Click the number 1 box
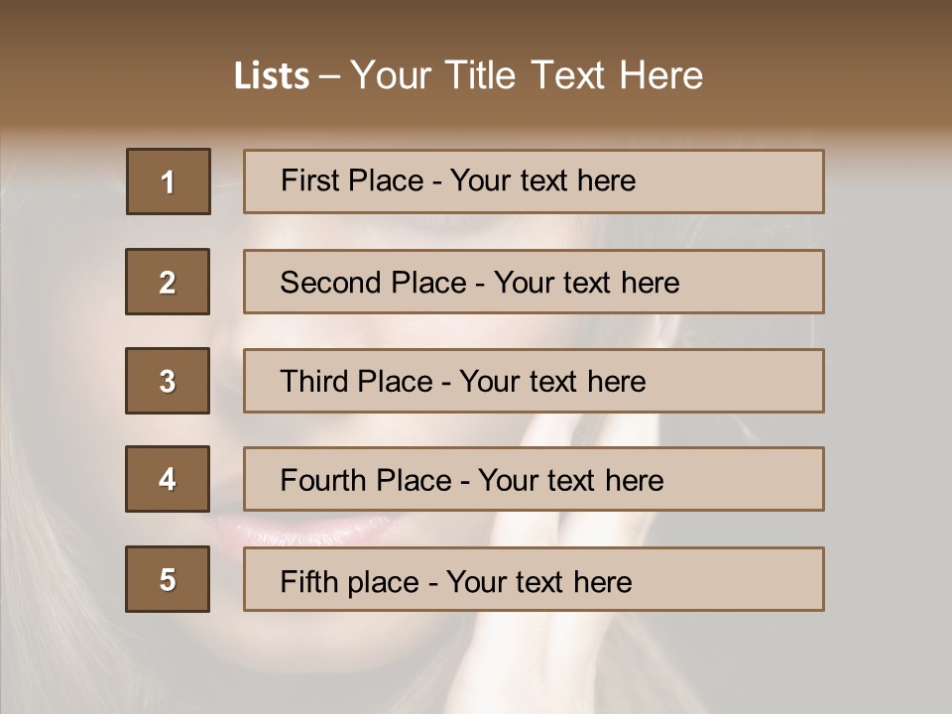952x714 pixels. [x=169, y=181]
